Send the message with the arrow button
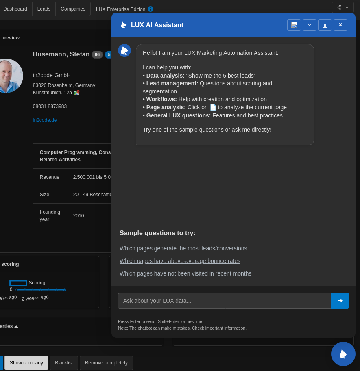 point(340,301)
